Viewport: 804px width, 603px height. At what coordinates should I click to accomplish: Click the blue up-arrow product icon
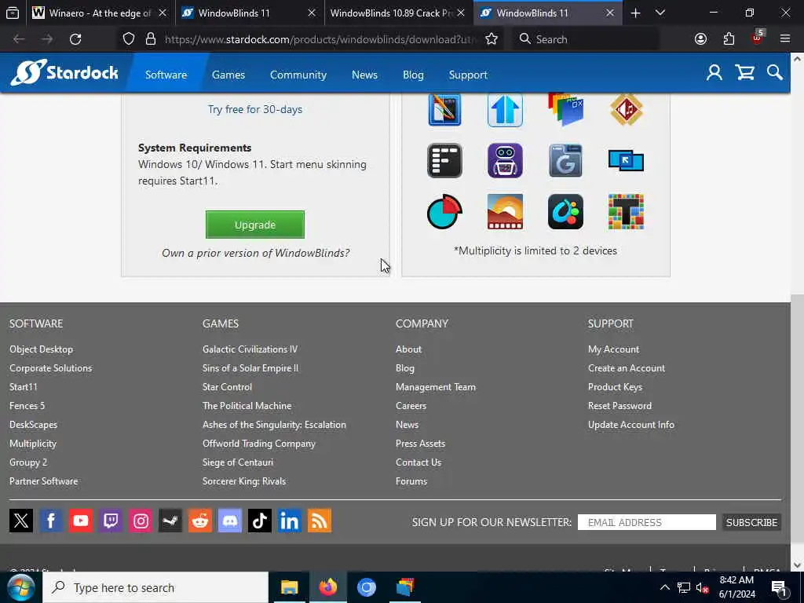tap(505, 110)
